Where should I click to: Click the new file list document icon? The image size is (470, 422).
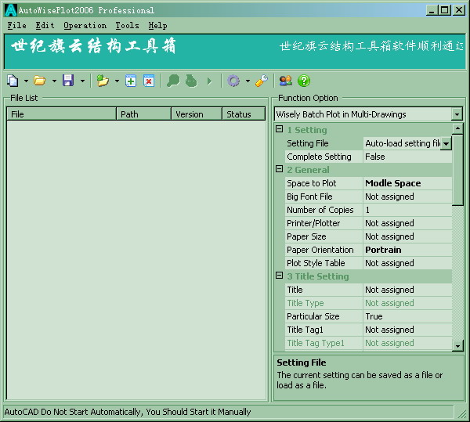13,81
